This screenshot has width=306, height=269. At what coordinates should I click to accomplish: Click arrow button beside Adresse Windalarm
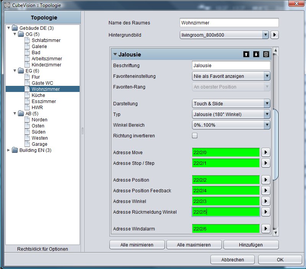[265, 229]
